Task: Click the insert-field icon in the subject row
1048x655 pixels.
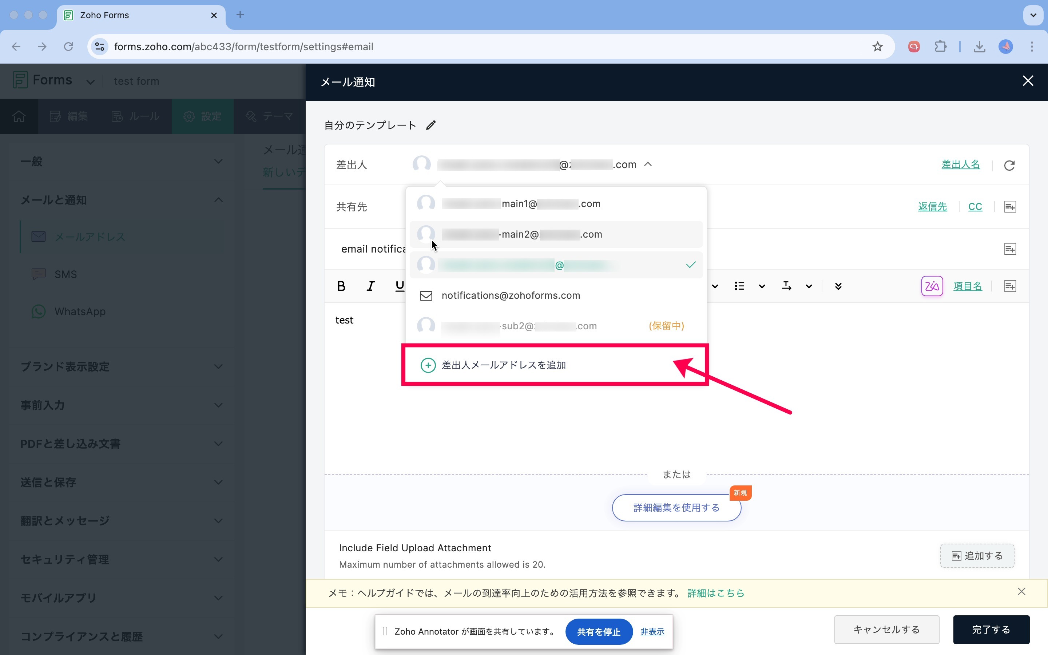Action: pyautogui.click(x=1009, y=249)
